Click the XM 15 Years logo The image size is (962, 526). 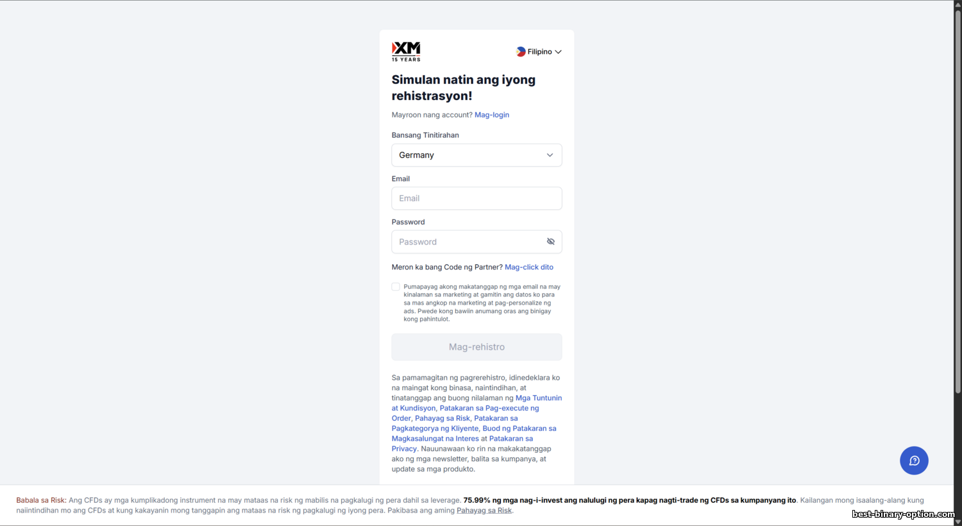[x=406, y=51]
